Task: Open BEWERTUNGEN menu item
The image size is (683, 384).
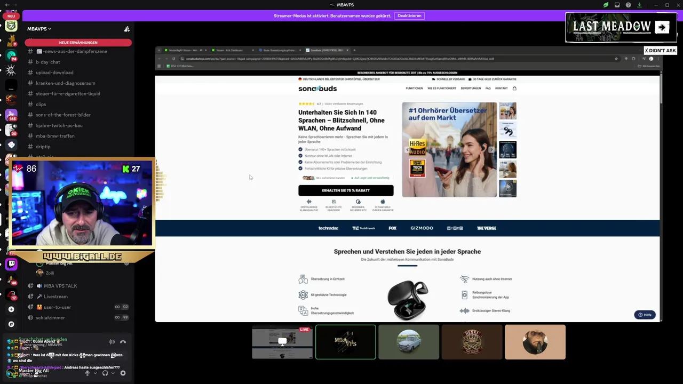Action: [471, 88]
